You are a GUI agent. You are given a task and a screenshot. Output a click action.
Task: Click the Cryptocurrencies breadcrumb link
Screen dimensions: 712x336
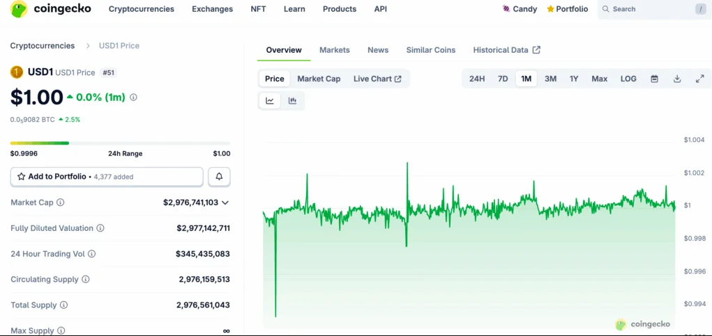click(43, 46)
